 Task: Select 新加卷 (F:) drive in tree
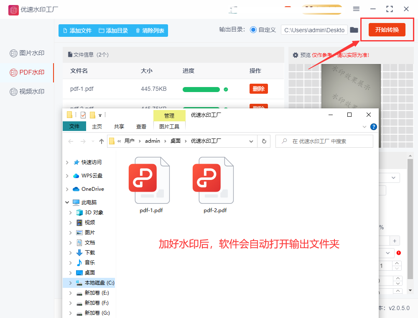pyautogui.click(x=92, y=303)
